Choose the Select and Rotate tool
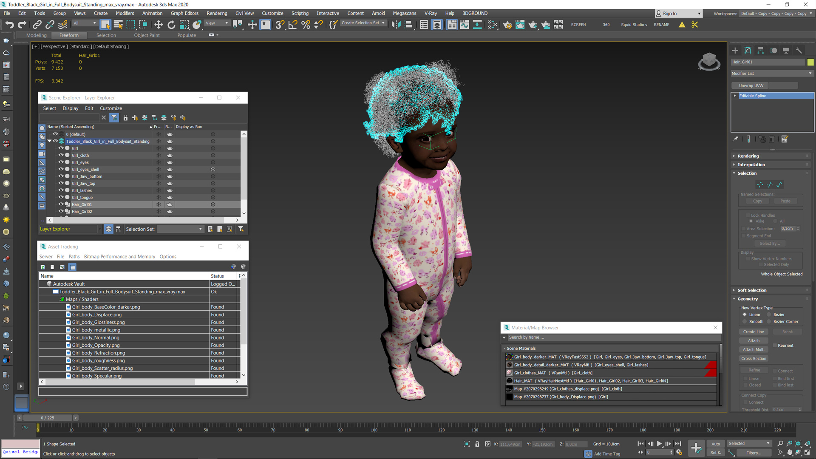This screenshot has height=459, width=816. coord(171,25)
